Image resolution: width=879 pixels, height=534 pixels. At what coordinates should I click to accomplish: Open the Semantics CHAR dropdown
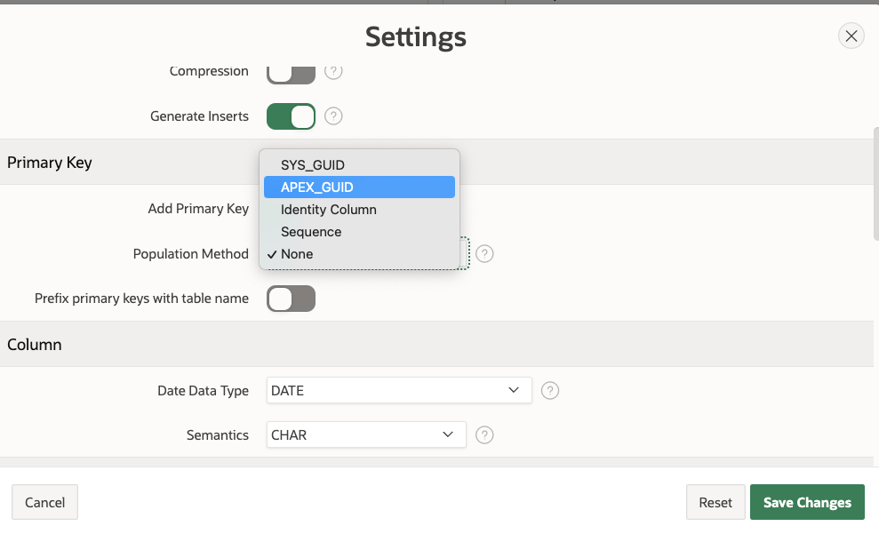coord(366,434)
